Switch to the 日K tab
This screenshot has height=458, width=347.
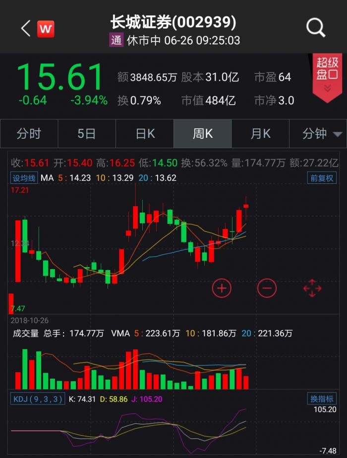coord(145,134)
